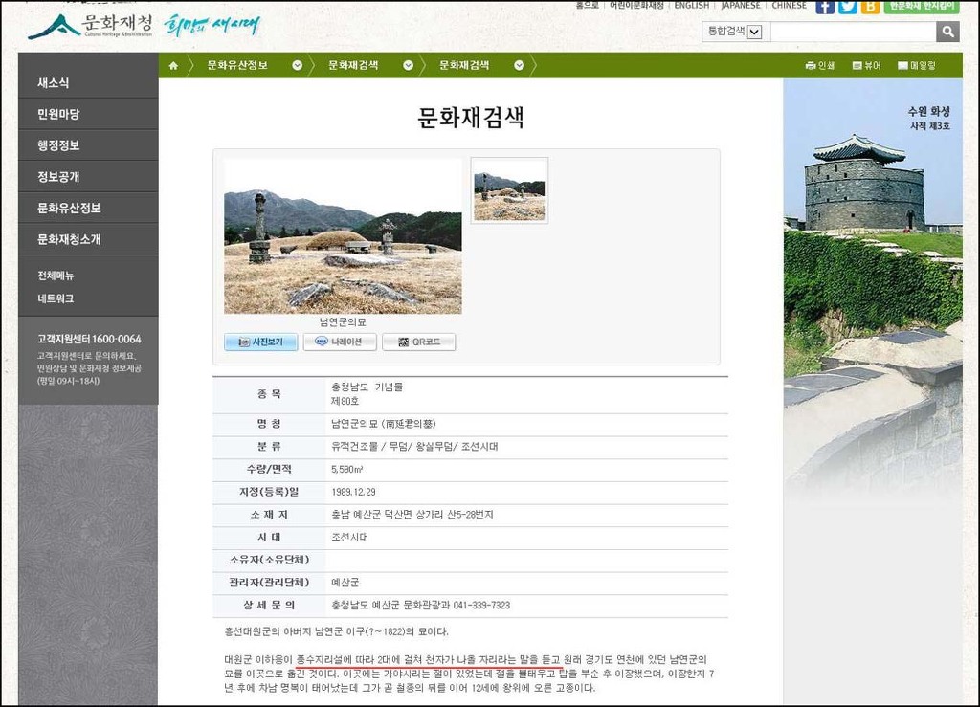
Task: Switch to the ENGLISH site
Action: [x=691, y=5]
